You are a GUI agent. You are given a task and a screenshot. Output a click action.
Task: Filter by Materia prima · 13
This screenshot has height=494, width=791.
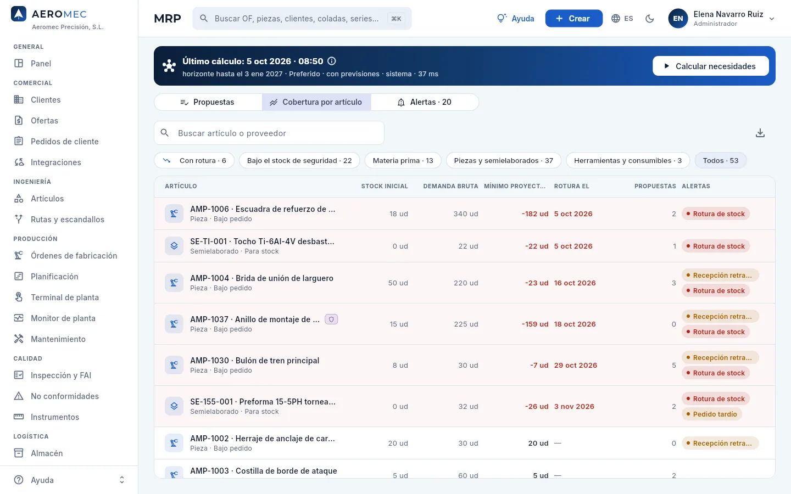(x=403, y=160)
